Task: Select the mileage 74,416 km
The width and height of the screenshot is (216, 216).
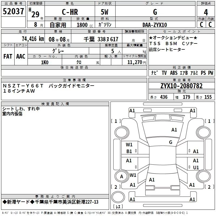Action: (x=33, y=39)
